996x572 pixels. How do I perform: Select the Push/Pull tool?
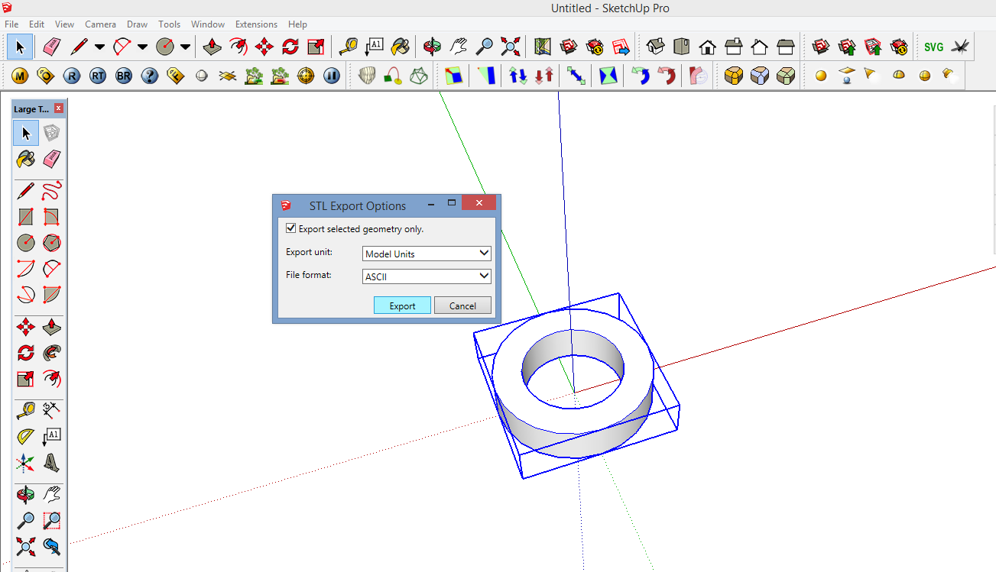click(x=52, y=326)
